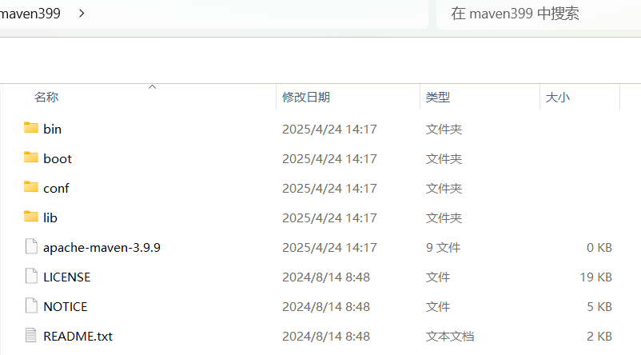Select the apache-maven-3.9.9 file name
Viewport: 641px width, 355px height.
pyautogui.click(x=102, y=248)
